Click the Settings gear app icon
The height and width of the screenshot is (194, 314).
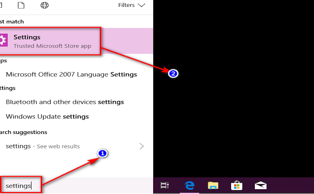pos(3,40)
